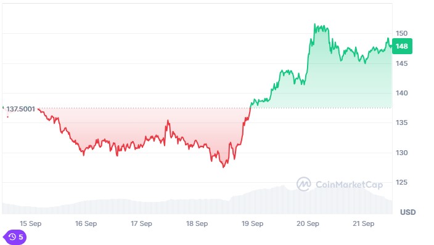Click the CoinMarketCap watermark text
The height and width of the screenshot is (245, 434).
click(x=350, y=185)
